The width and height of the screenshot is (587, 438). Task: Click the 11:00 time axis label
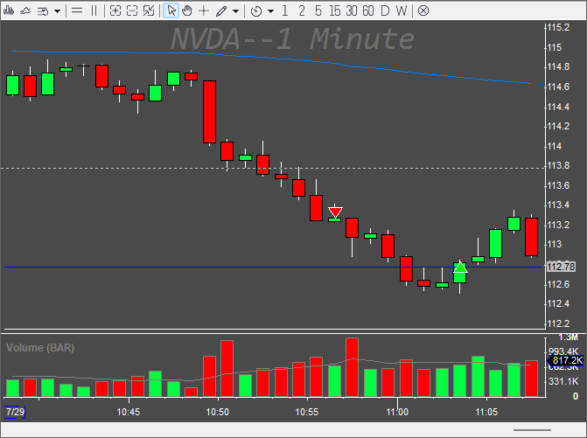[x=397, y=412]
